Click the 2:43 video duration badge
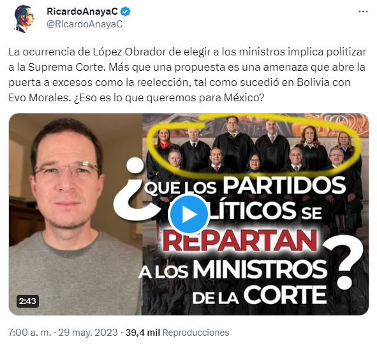 click(27, 301)
